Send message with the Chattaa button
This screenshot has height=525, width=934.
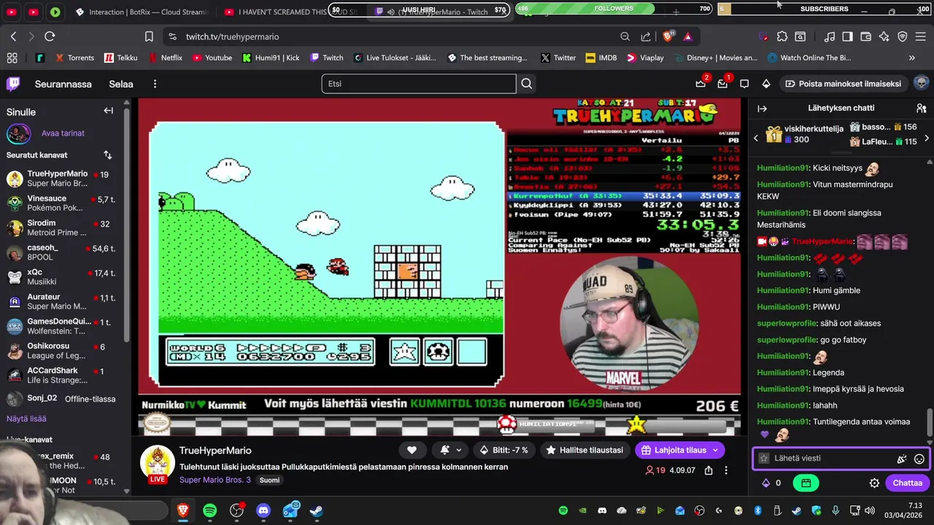click(907, 483)
